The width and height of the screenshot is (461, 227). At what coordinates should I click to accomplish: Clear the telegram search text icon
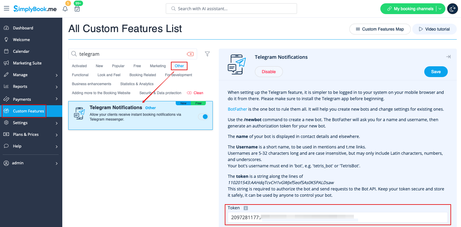point(190,54)
